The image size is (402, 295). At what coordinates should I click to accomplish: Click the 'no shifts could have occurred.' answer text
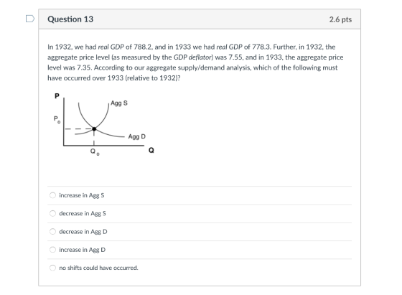coord(98,268)
